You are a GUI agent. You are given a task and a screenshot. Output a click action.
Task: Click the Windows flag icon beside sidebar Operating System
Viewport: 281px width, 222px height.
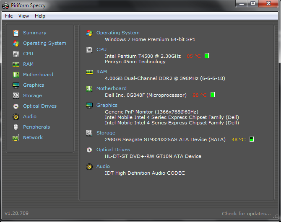pyautogui.click(x=16, y=43)
